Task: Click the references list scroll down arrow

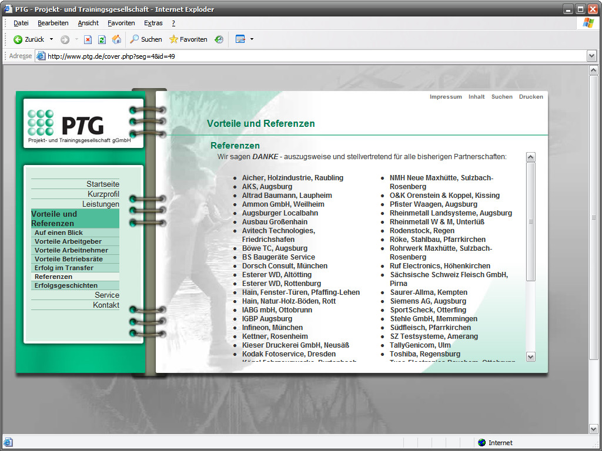Action: tap(531, 356)
